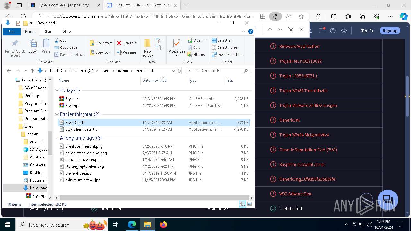Rename the selected file via ribbon
Screen dimensions: 411x231
[x=126, y=52]
